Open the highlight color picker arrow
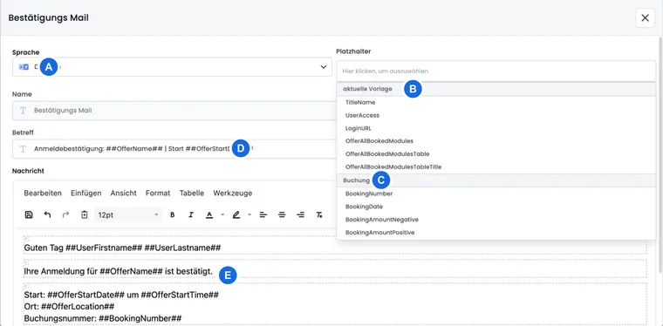This screenshot has width=663, height=326. [249, 215]
